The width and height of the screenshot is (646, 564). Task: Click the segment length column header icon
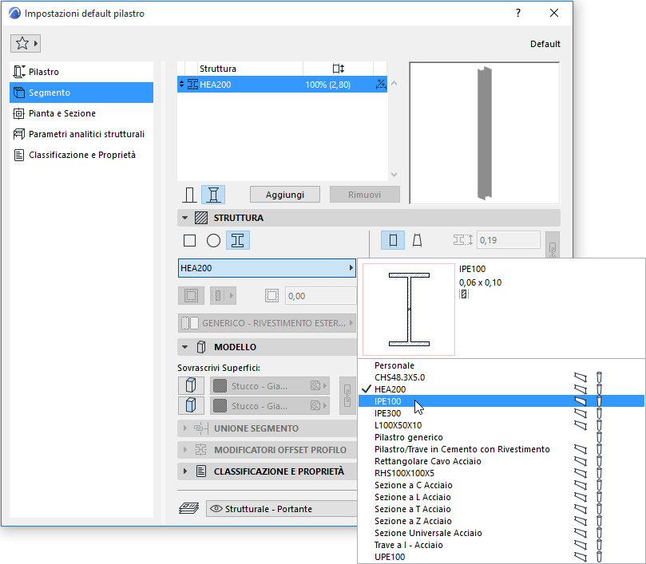coord(339,69)
